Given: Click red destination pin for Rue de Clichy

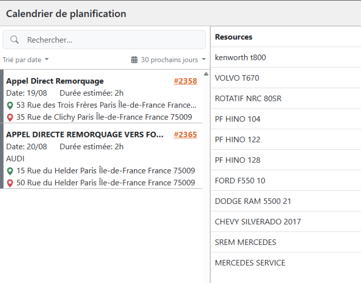Looking at the screenshot, I should 10,117.
